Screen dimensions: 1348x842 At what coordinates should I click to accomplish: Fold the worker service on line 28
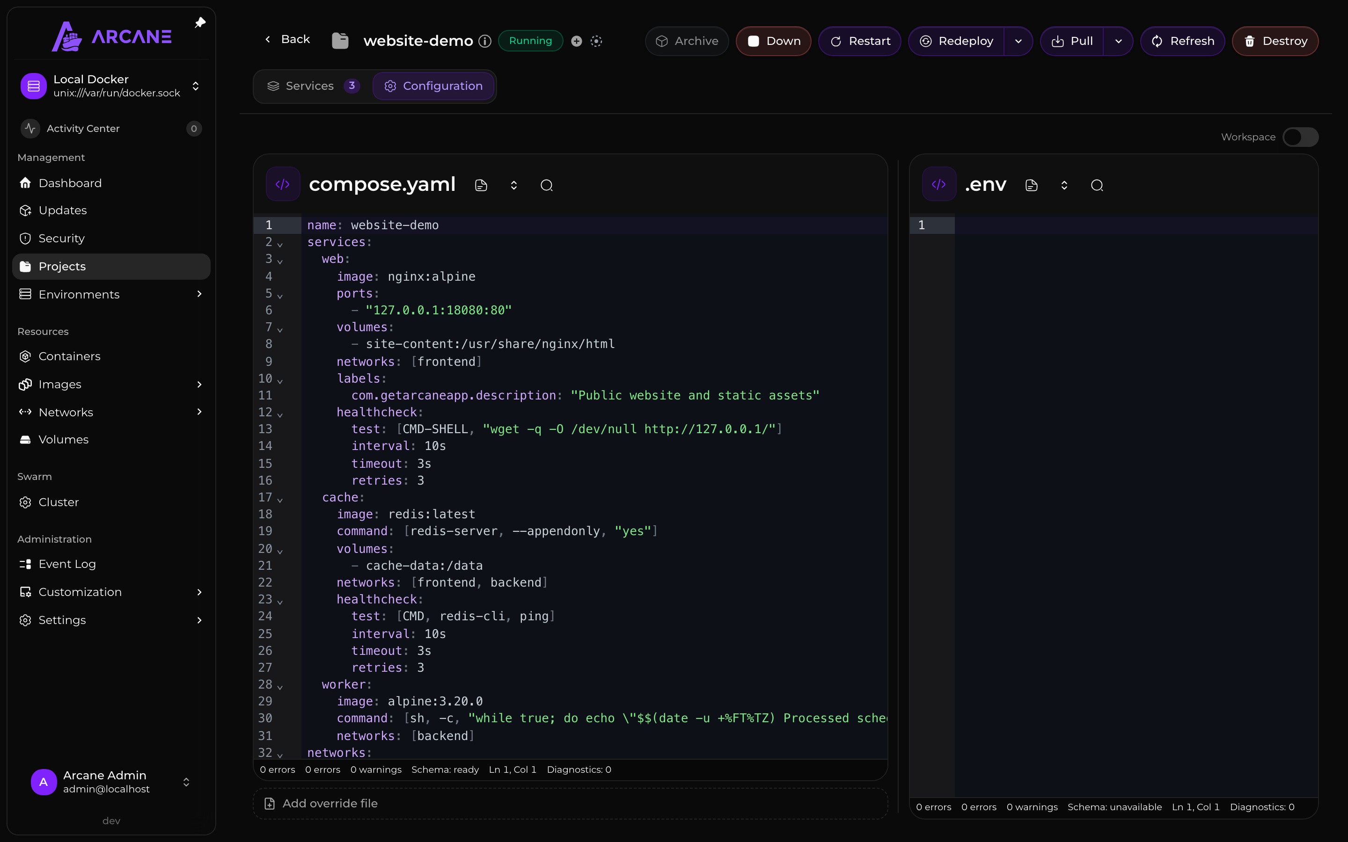click(x=279, y=687)
